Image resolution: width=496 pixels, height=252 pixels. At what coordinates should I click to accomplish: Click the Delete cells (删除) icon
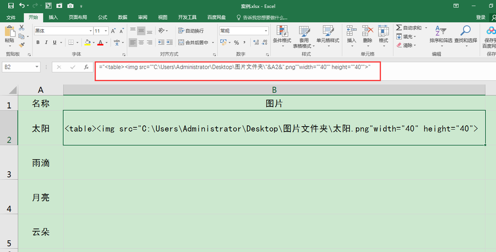pos(368,31)
